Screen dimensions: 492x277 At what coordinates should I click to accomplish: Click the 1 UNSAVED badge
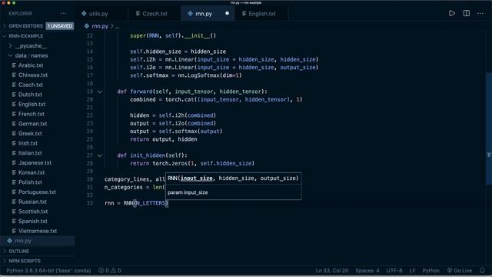[60, 26]
